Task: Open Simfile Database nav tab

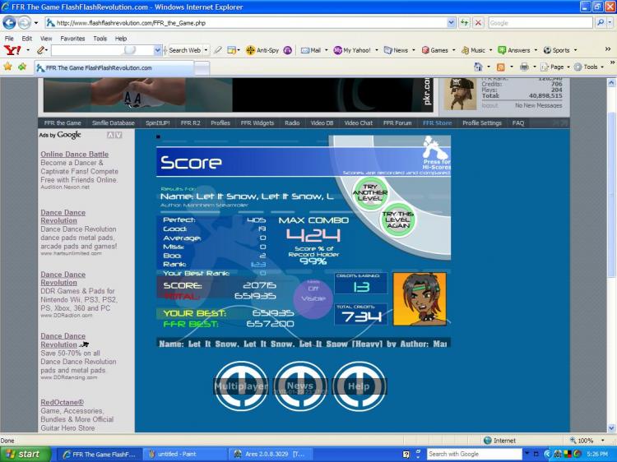Action: pos(114,123)
